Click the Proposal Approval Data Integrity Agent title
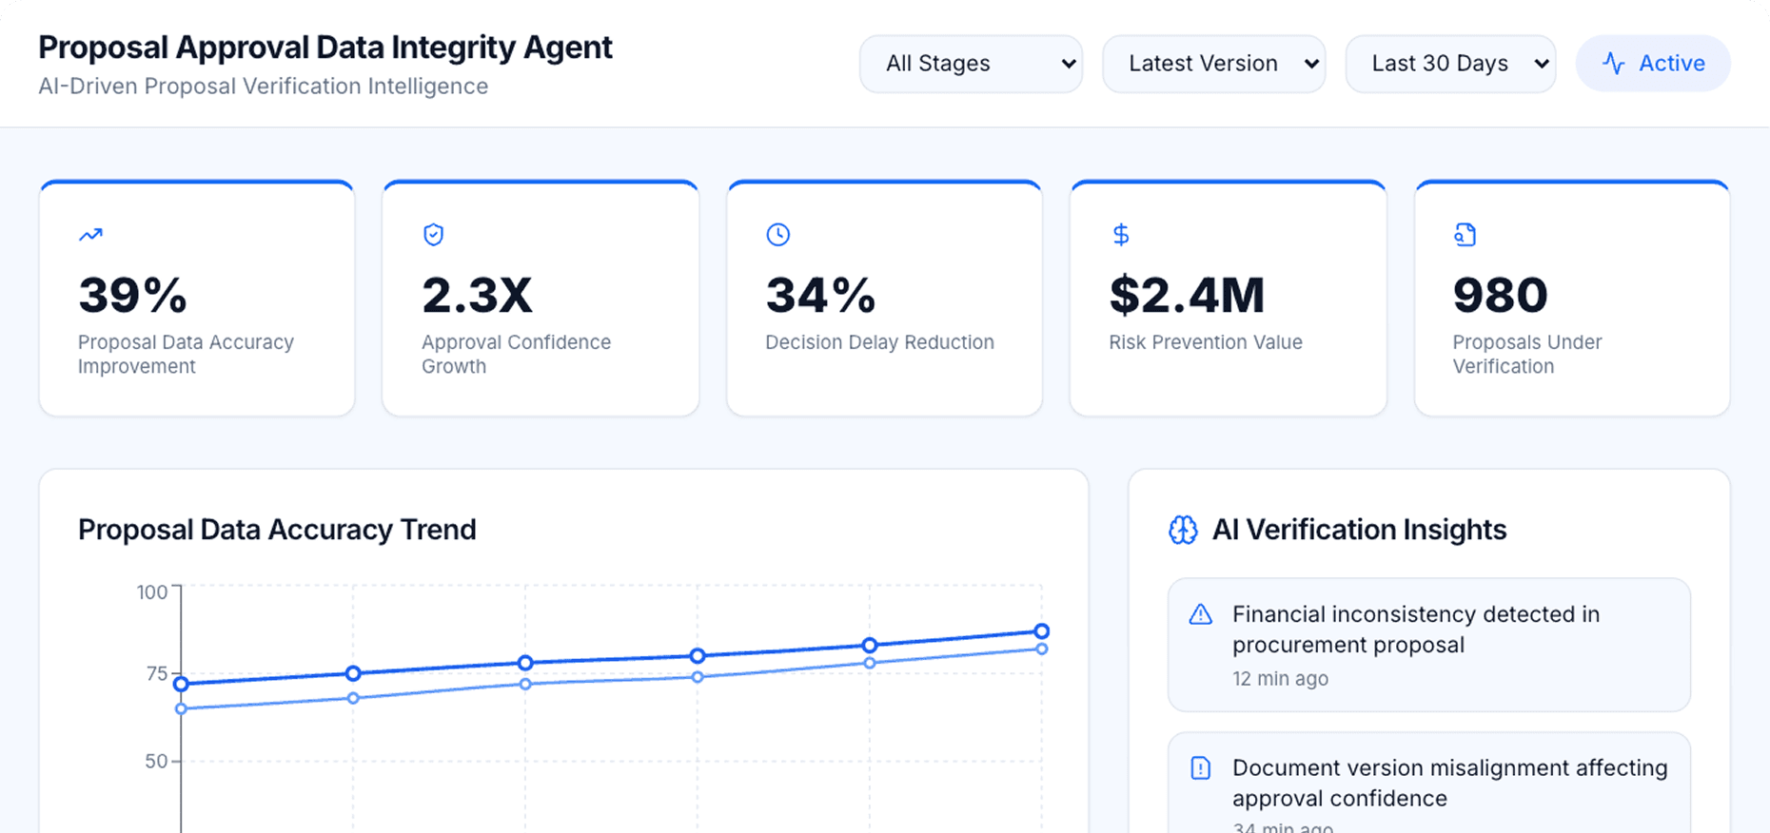1770x833 pixels. (x=325, y=48)
